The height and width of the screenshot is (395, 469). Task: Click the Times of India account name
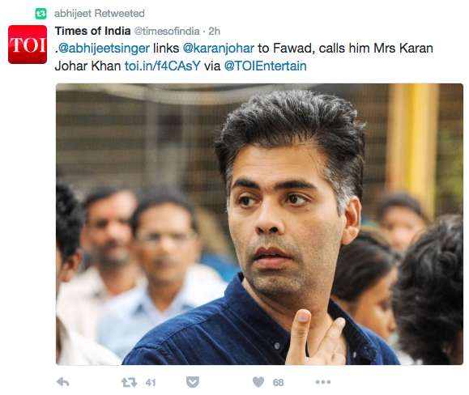coord(92,31)
